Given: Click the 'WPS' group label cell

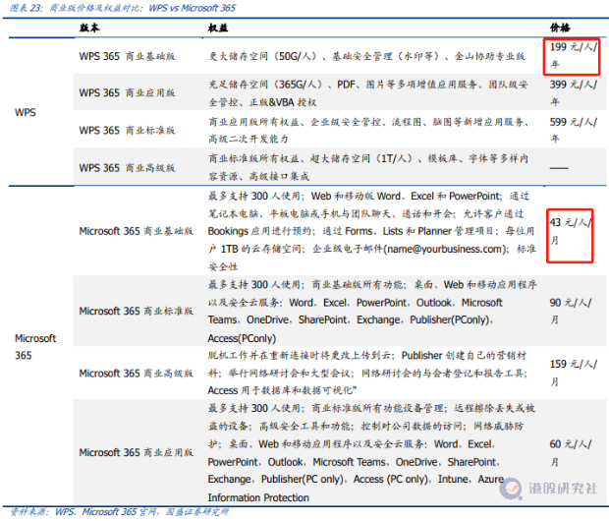Looking at the screenshot, I should click(26, 112).
